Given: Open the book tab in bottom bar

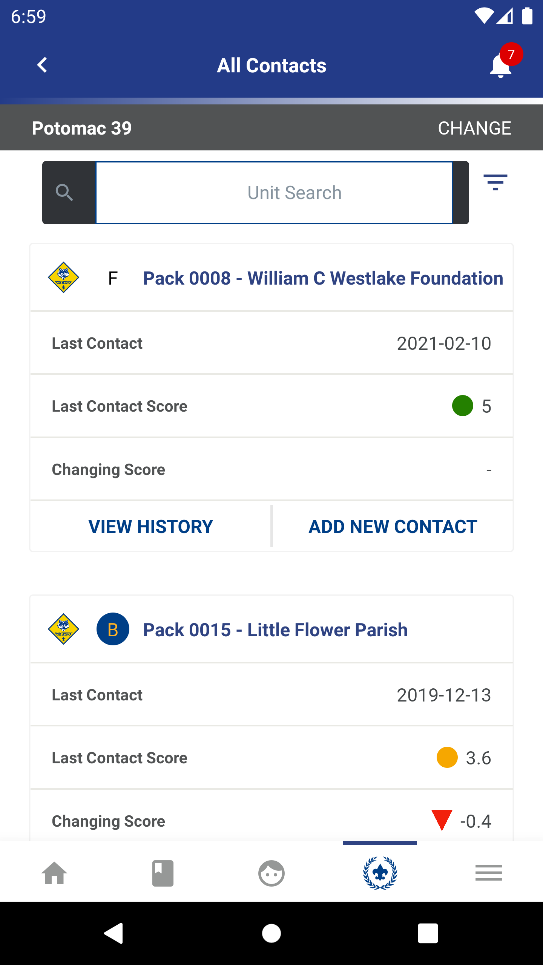Looking at the screenshot, I should point(163,873).
